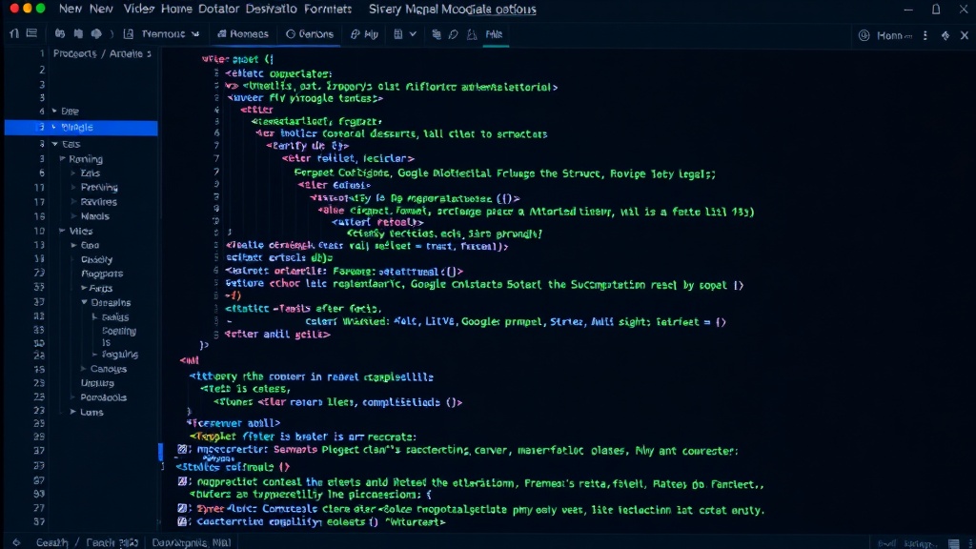The width and height of the screenshot is (976, 549).
Task: Toggle the checkbox on the Nogpractiet line
Action: [x=182, y=481]
